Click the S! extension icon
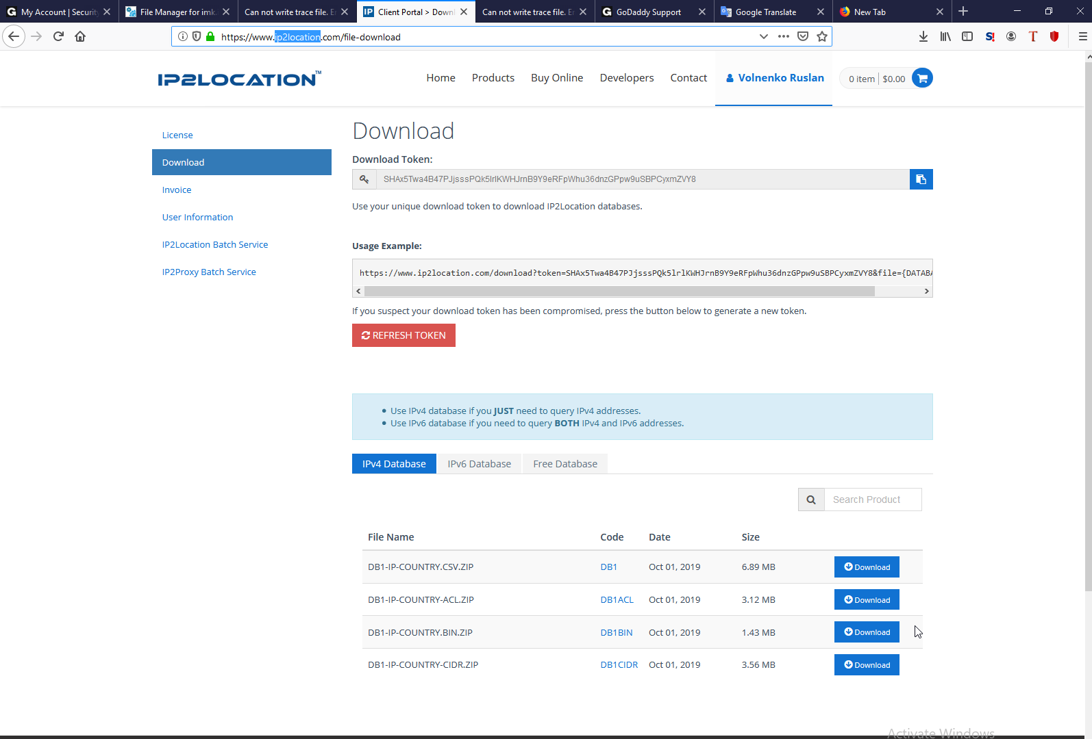The height and width of the screenshot is (739, 1092). pyautogui.click(x=989, y=36)
